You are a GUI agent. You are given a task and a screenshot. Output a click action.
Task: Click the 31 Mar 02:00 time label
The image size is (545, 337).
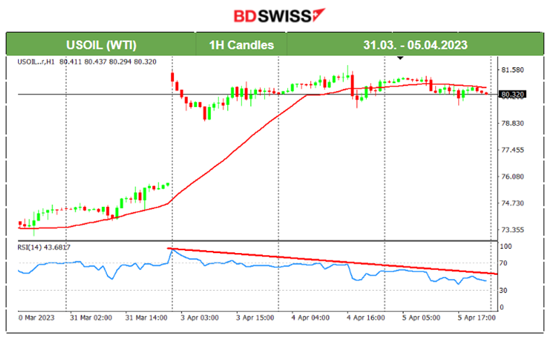point(91,317)
